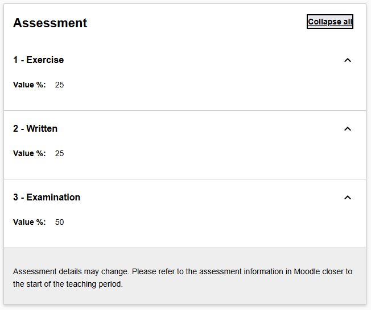Click the value 25 under Written
The height and width of the screenshot is (310, 371).
coord(60,154)
